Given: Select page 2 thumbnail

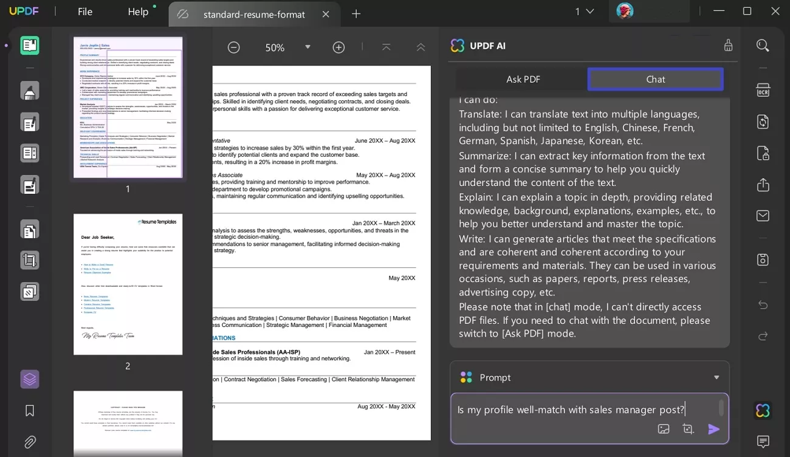Looking at the screenshot, I should [x=128, y=284].
